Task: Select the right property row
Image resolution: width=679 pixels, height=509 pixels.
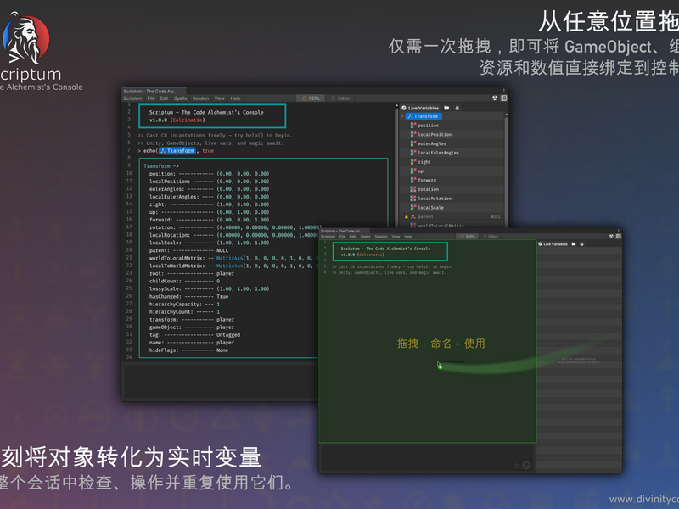Action: point(452,161)
